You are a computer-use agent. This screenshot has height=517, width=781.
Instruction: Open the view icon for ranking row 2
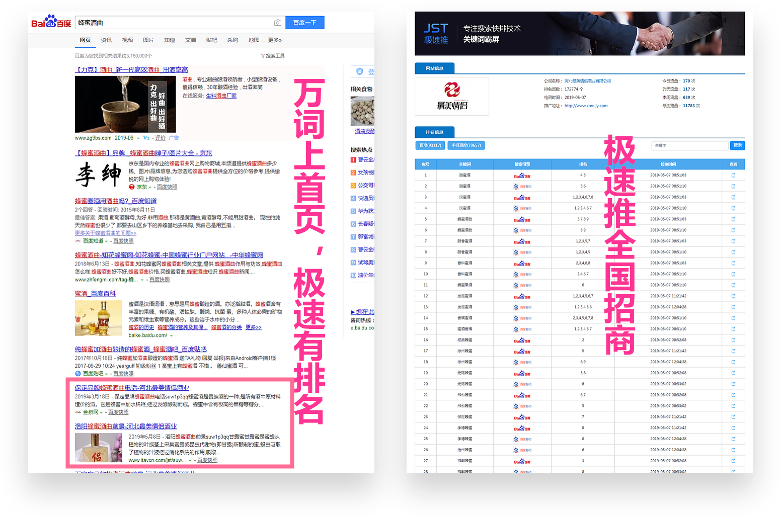coord(733,187)
